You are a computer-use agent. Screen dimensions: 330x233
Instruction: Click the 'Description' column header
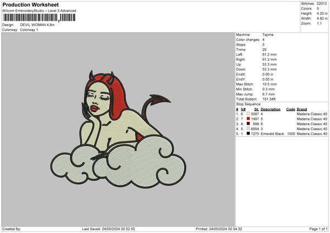[x=271, y=109]
